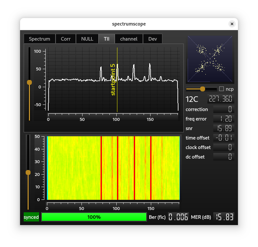Viewport: 258px width, 247px height.
Task: Select the TII tab
Action: pos(106,39)
